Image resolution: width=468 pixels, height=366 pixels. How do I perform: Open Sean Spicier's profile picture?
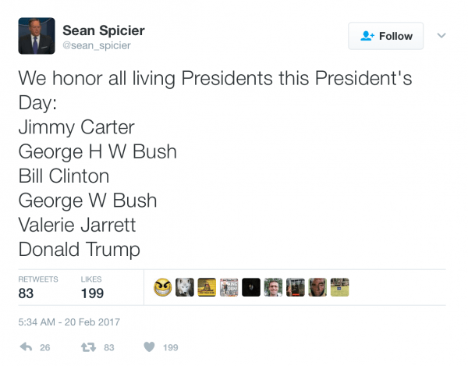pos(36,36)
